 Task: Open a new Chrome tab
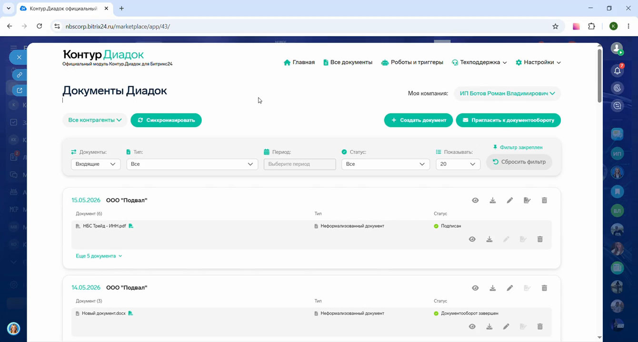click(x=122, y=9)
